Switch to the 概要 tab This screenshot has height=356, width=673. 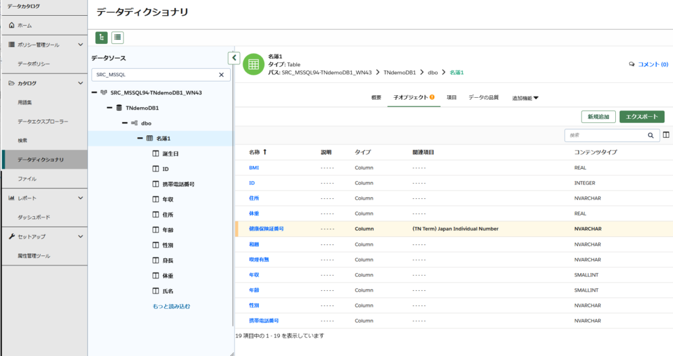pos(376,97)
